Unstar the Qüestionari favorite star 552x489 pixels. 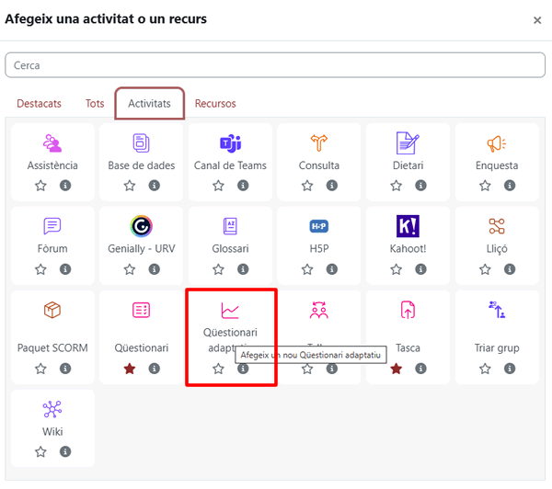click(x=130, y=369)
